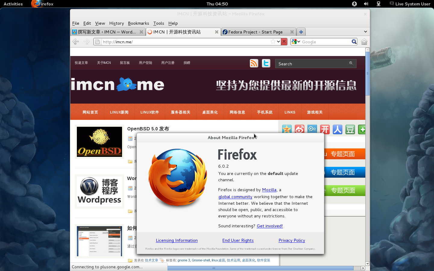Click the search magnifier in Google box
The width and height of the screenshot is (434, 271).
point(354,42)
